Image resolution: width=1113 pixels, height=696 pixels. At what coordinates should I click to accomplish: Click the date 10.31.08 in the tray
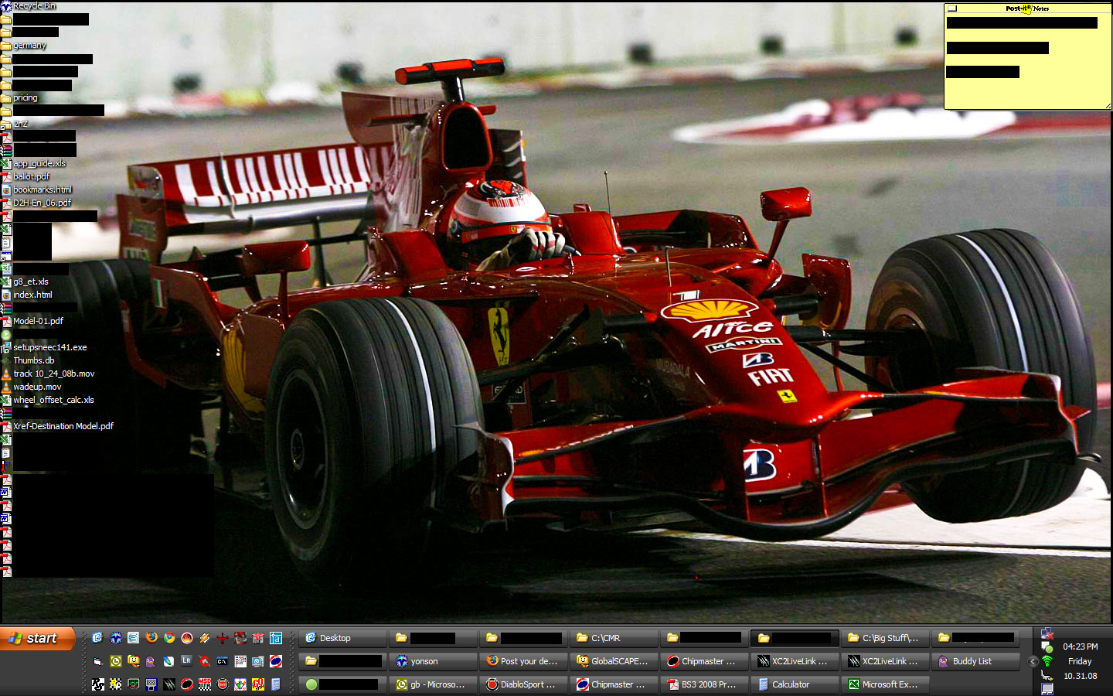click(1080, 676)
